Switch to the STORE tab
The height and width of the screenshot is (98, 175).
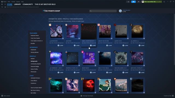[x=10, y=4]
